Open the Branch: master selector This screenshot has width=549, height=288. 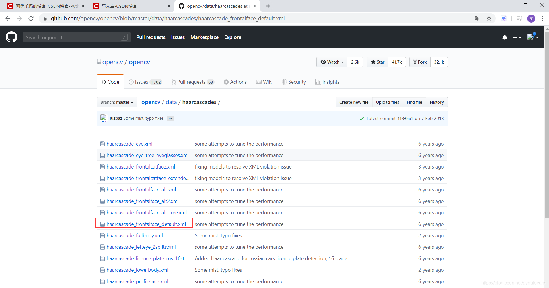[x=117, y=102]
